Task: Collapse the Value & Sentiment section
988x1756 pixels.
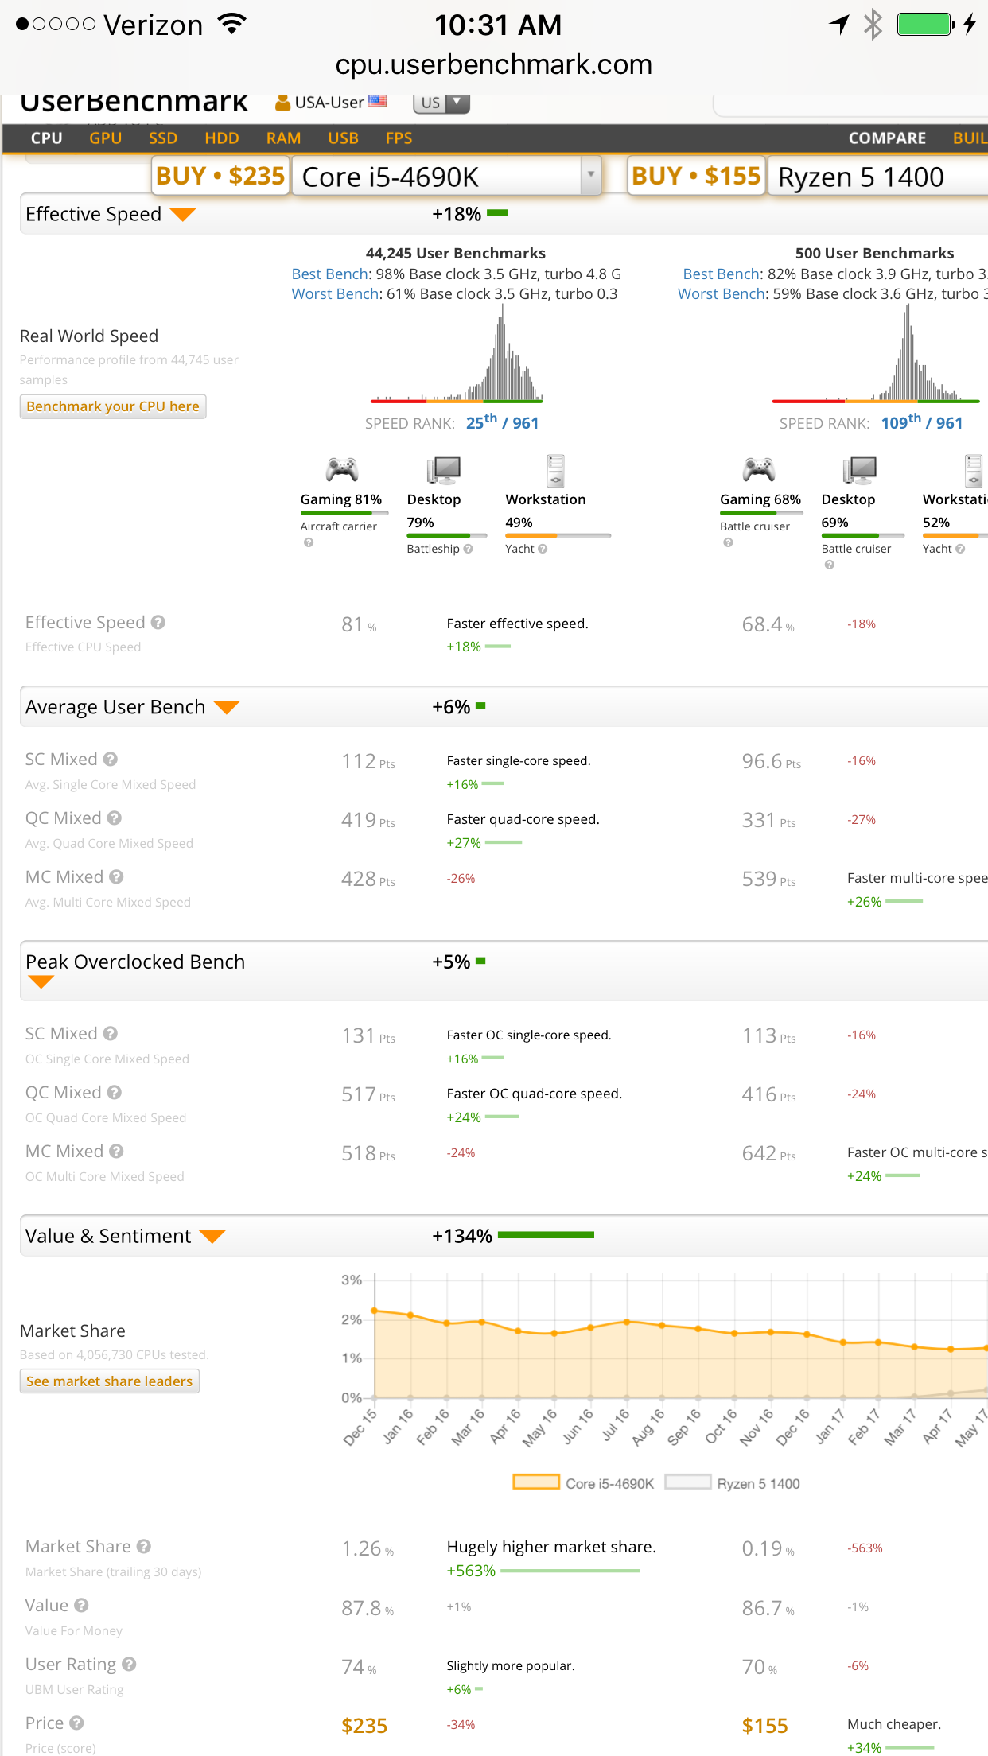Action: click(212, 1236)
